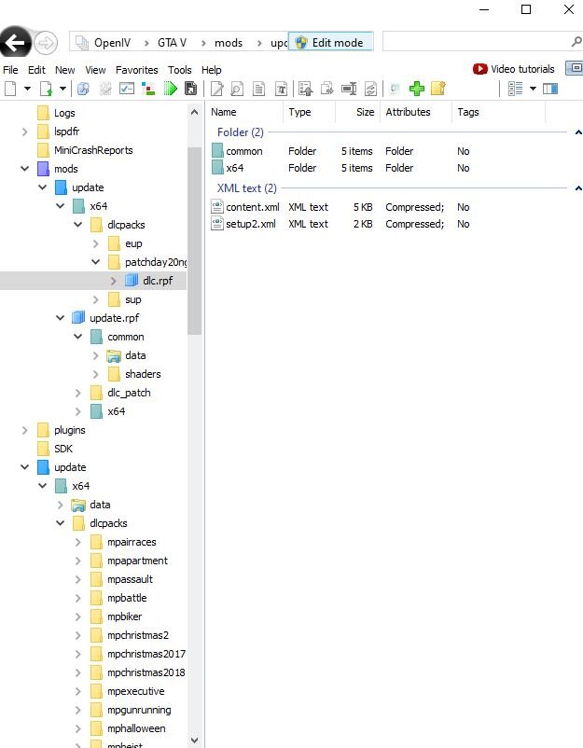This screenshot has width=583, height=748.
Task: Open Video tutorials link
Action: (513, 69)
